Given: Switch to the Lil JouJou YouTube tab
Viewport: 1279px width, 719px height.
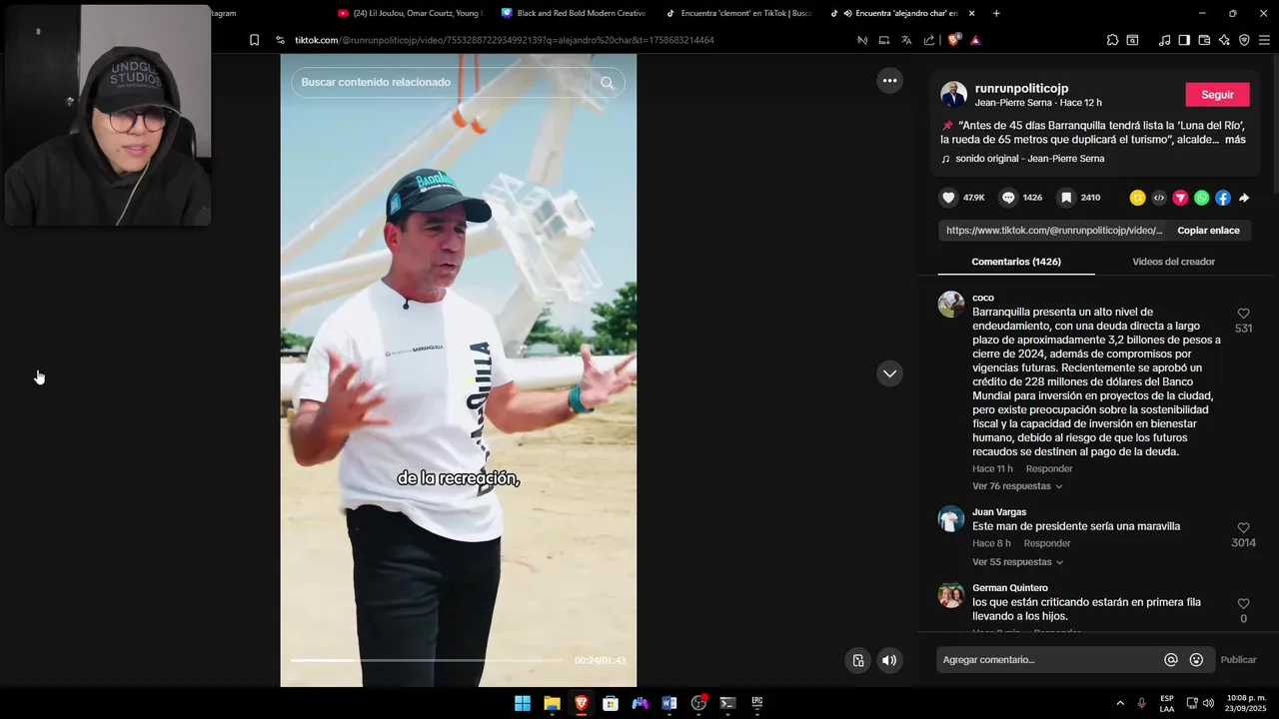Looking at the screenshot, I should (410, 13).
